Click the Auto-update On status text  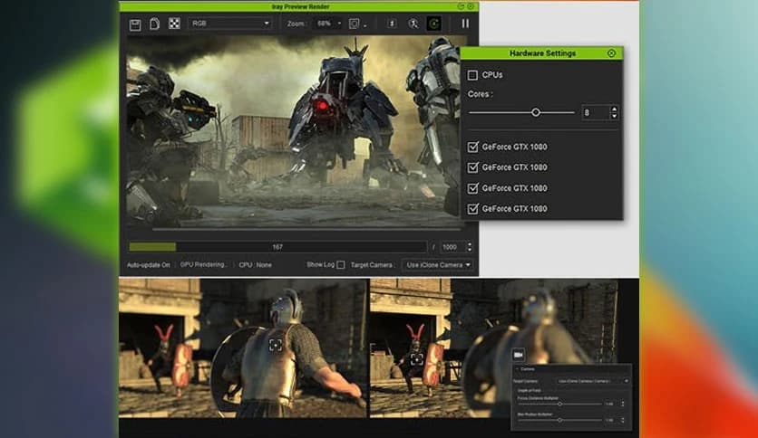pos(149,265)
